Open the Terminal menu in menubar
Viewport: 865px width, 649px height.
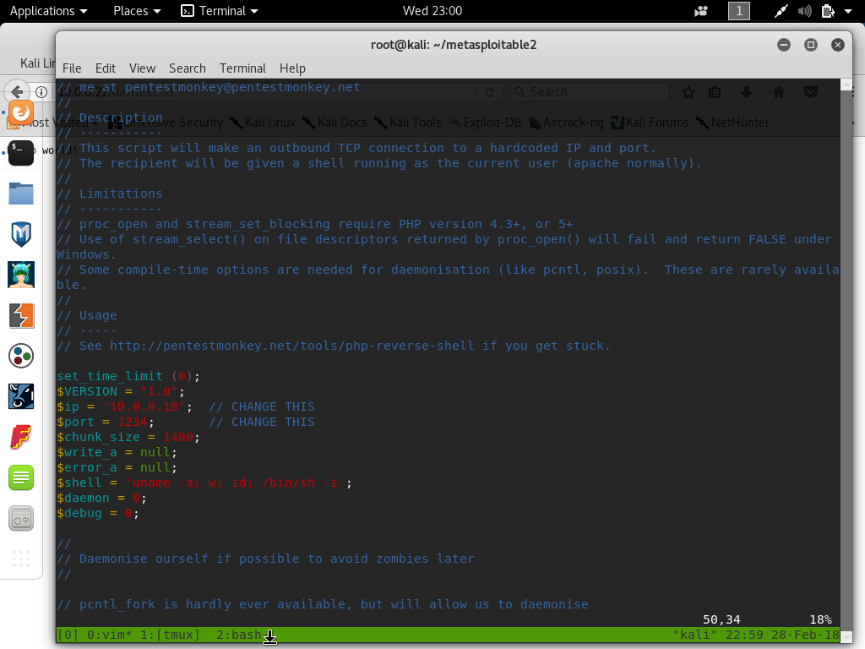click(x=242, y=68)
